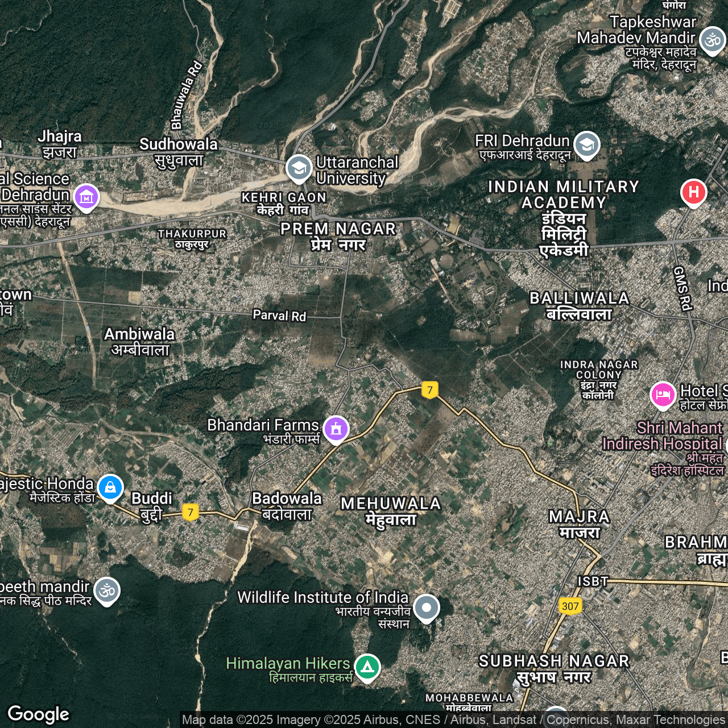Open the green Himalayan Hikers camping marker
Screen dimensions: 728x728
click(367, 666)
